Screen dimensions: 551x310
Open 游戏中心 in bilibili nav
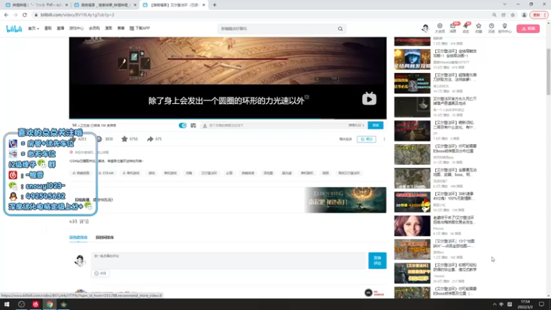coord(76,28)
